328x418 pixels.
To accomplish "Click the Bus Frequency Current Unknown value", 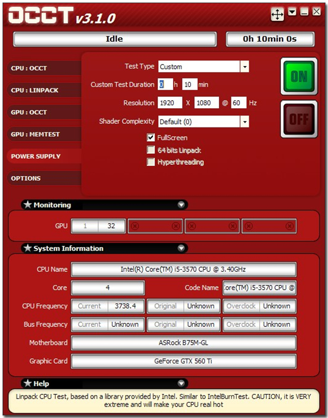I will click(126, 324).
